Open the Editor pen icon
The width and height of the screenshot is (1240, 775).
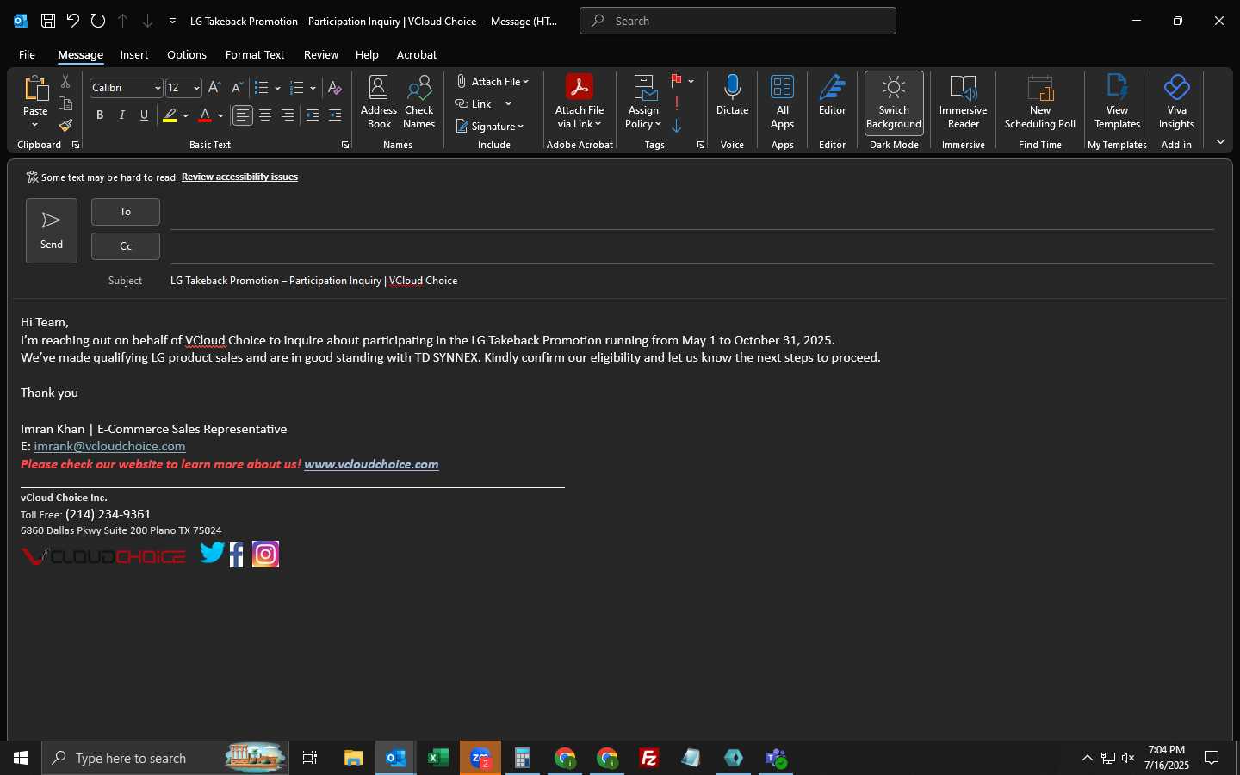832,95
